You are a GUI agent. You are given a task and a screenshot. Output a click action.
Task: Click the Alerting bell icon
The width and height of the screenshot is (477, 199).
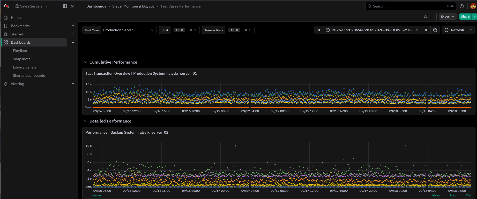(x=6, y=84)
